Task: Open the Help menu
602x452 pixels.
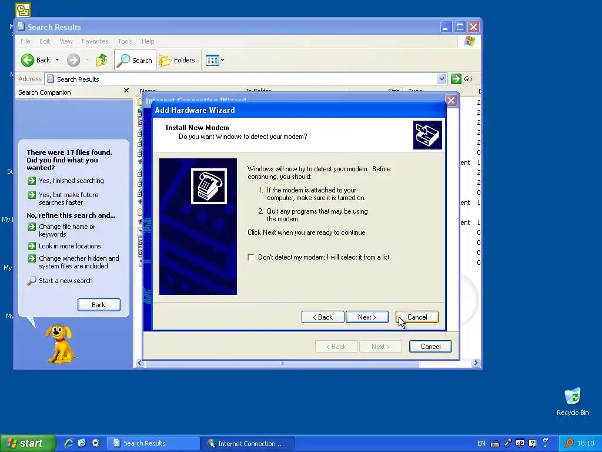Action: (148, 41)
